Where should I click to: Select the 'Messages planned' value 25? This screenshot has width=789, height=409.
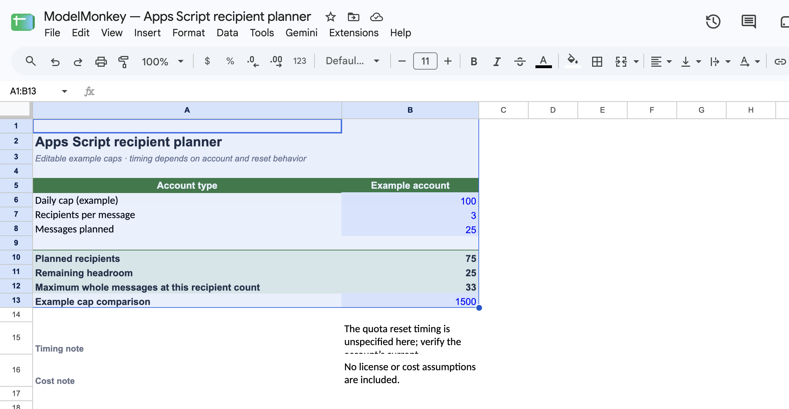pos(410,229)
